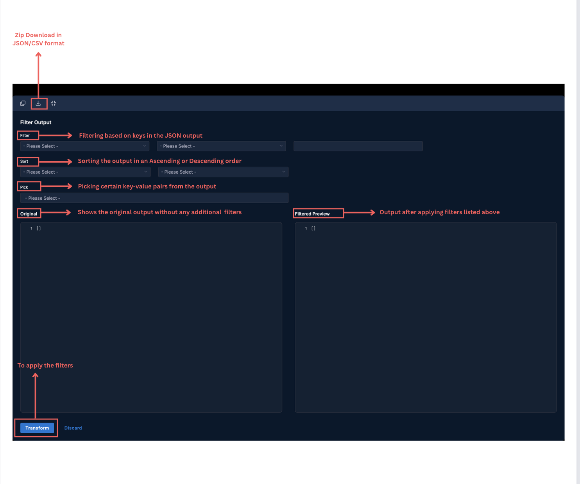Click the Pick section label
The width and height of the screenshot is (580, 484).
point(24,187)
